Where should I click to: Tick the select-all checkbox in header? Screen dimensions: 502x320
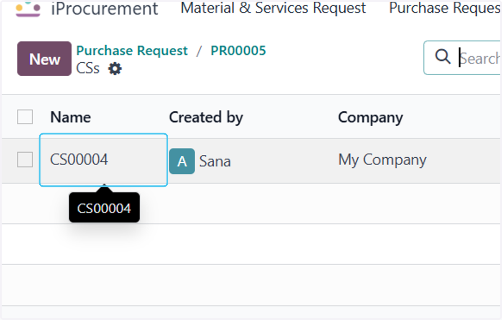(25, 117)
